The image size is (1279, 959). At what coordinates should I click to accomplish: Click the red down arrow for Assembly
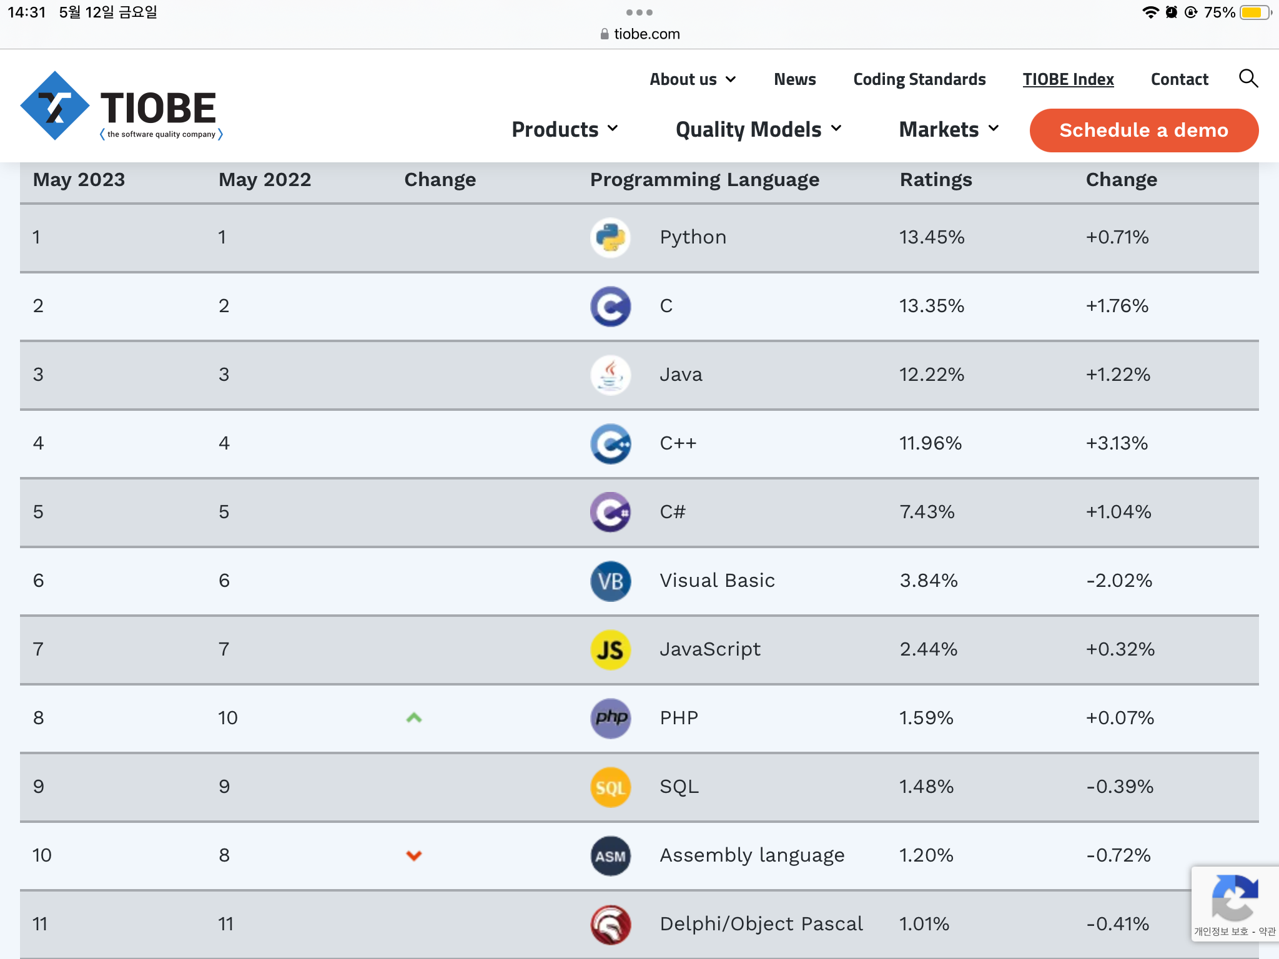pos(414,855)
